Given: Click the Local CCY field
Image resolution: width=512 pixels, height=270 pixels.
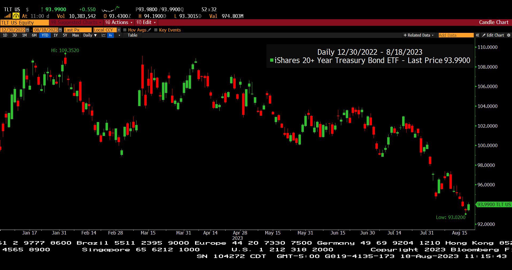Looking at the screenshot, I should point(105,30).
